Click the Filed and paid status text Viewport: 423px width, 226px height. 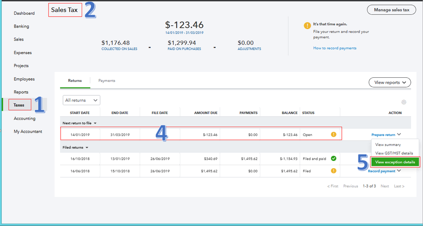314,159
